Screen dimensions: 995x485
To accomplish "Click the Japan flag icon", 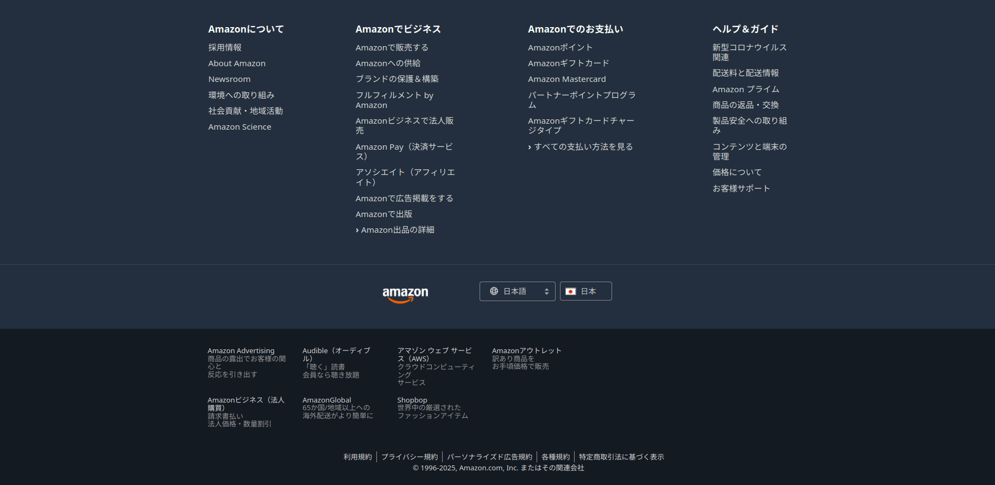I will point(570,291).
